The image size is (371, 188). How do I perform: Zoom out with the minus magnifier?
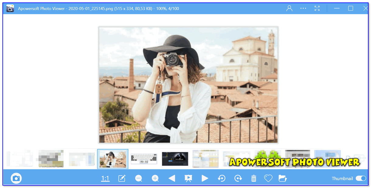[x=139, y=179]
